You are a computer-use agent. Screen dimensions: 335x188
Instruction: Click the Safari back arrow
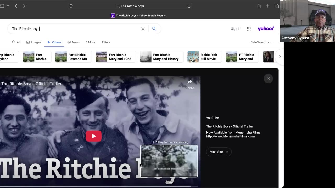(16, 6)
